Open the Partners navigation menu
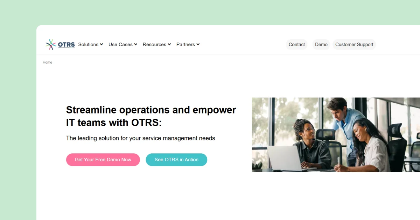Viewport: 420px width, 220px height. (185, 44)
